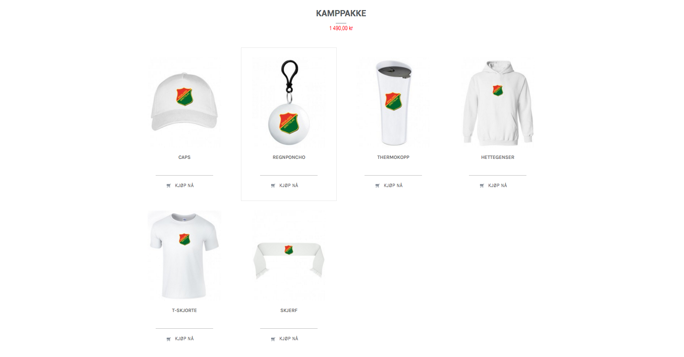The height and width of the screenshot is (357, 684).
Task: Click the cart icon under Thermokopp
Action: [x=377, y=186]
